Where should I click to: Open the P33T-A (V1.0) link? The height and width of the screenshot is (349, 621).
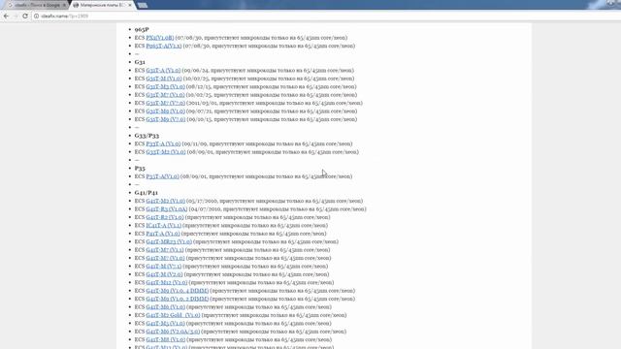(x=163, y=143)
